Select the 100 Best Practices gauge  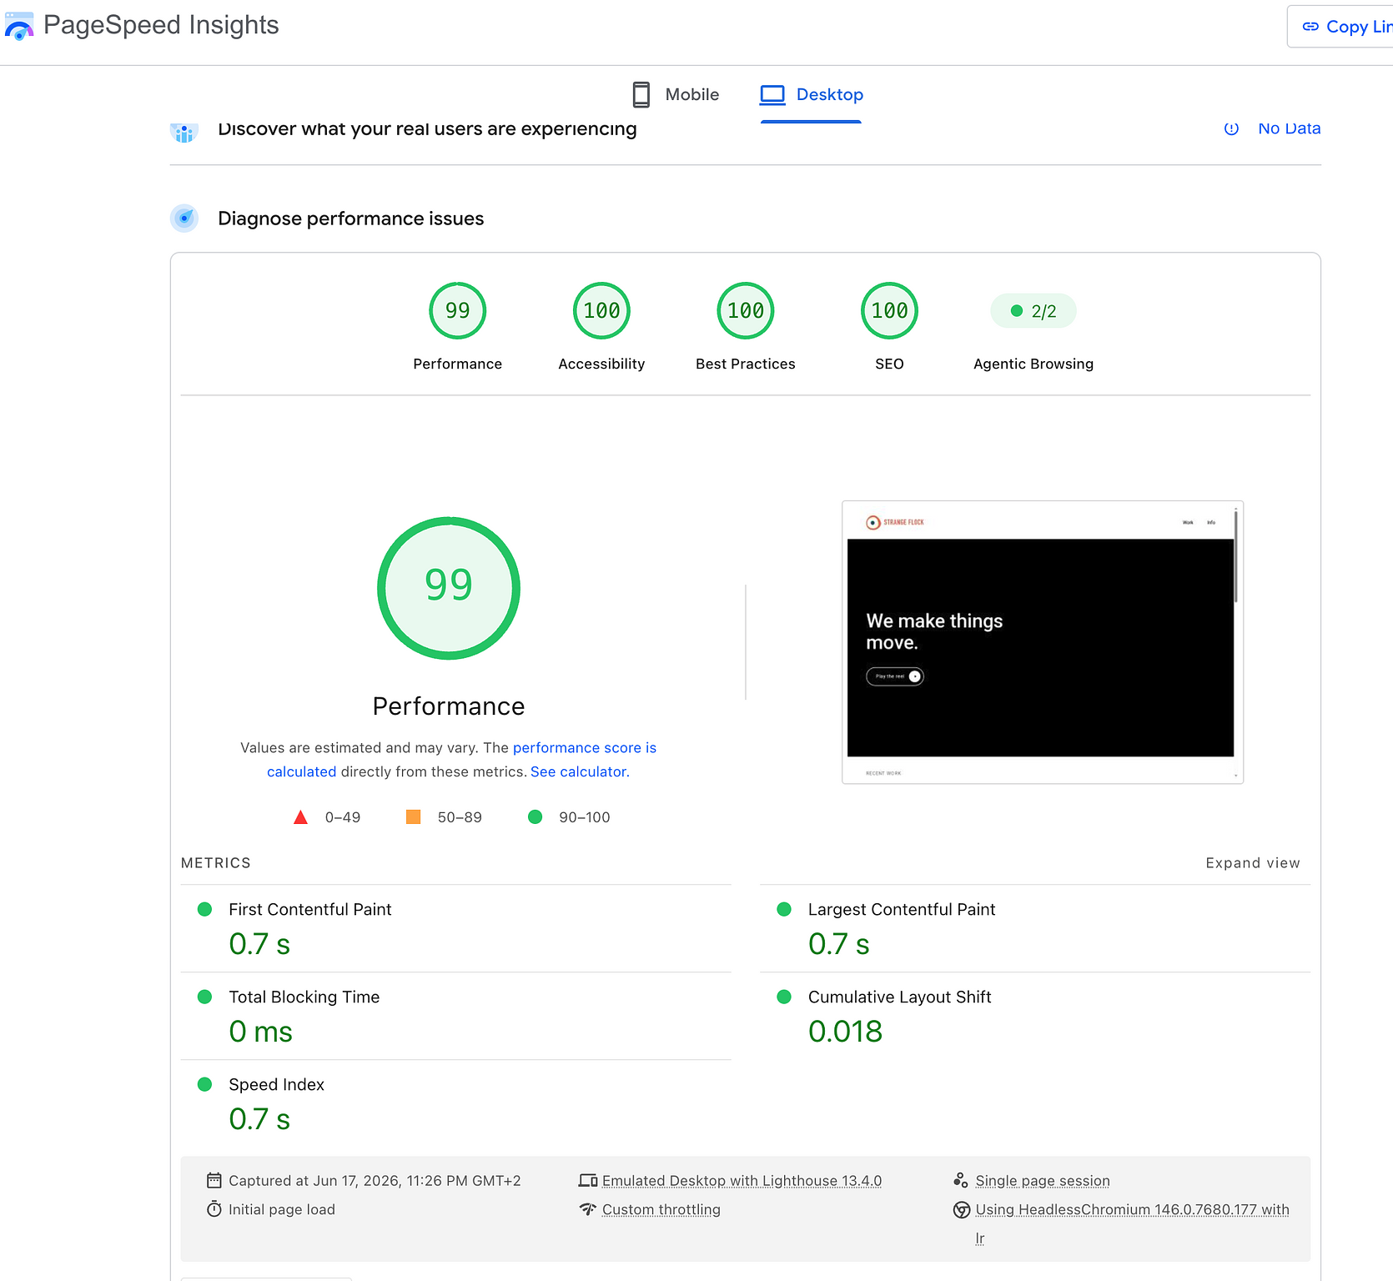[x=746, y=311]
